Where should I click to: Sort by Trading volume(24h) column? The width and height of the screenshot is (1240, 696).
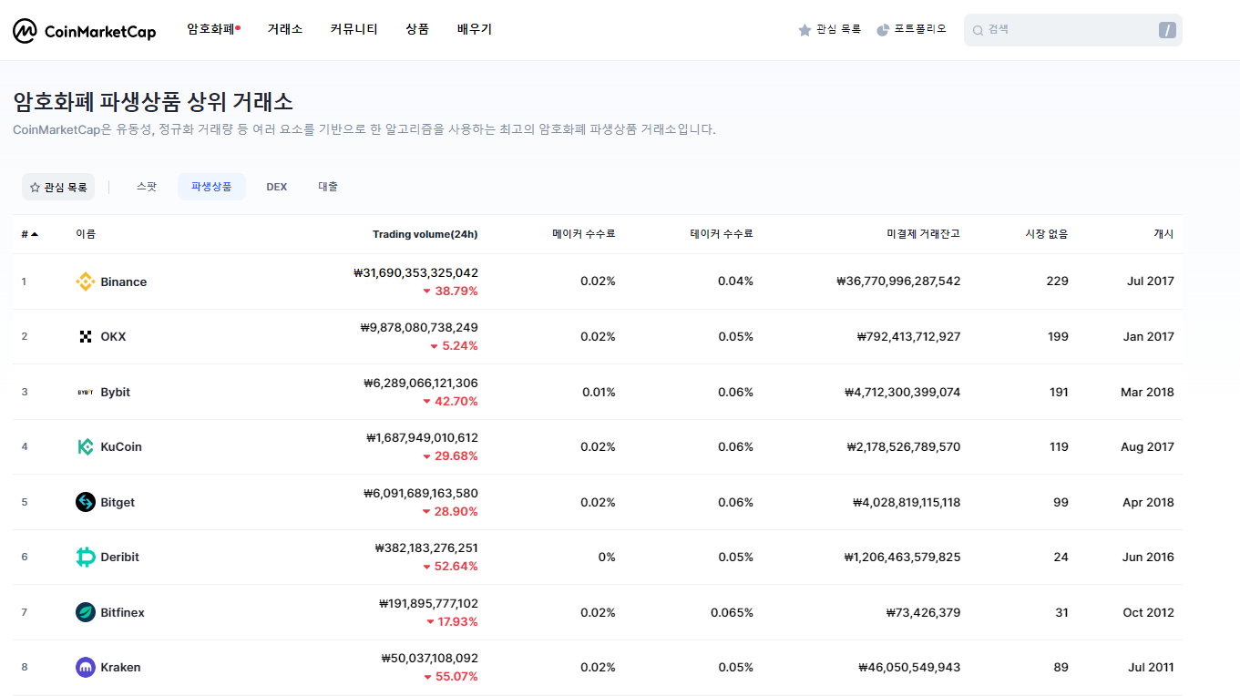(x=425, y=234)
